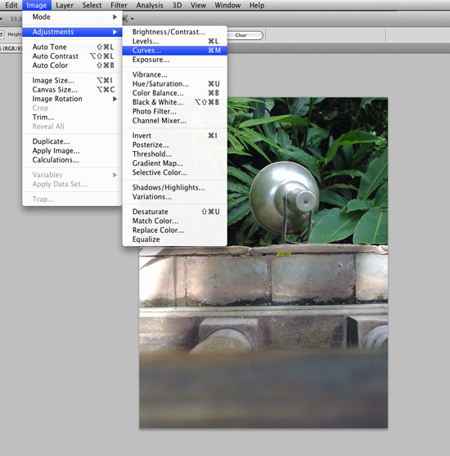Choose Equalize command
This screenshot has width=450, height=456.
[174, 239]
